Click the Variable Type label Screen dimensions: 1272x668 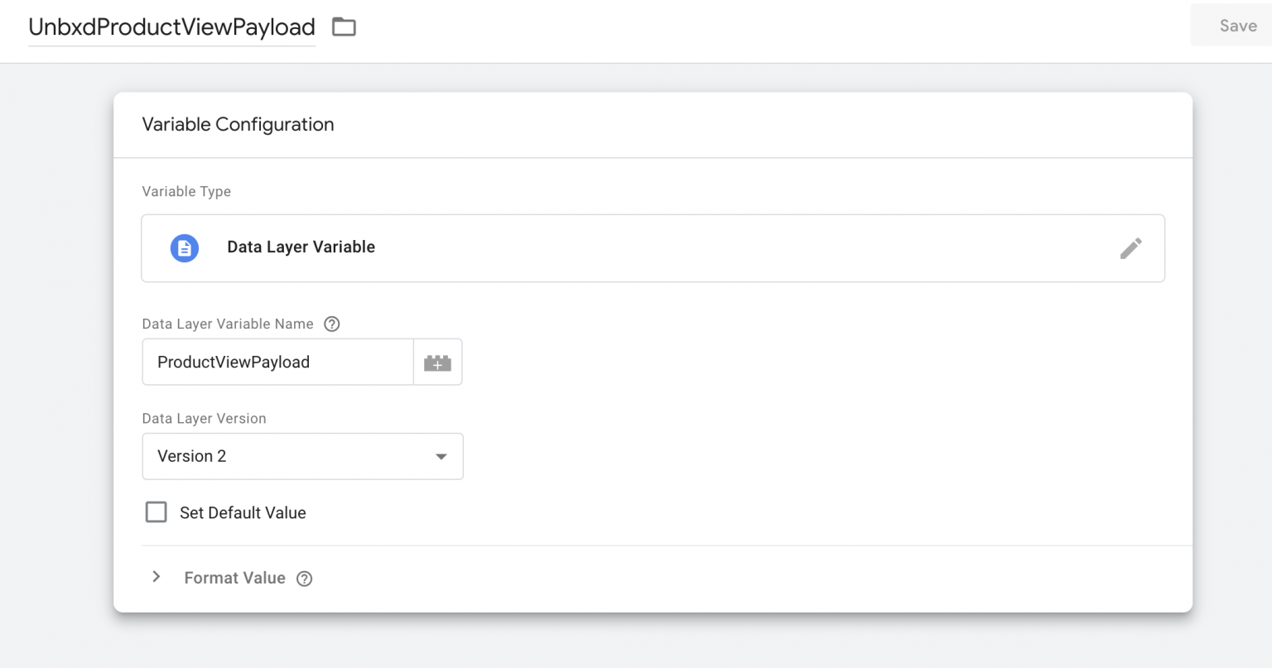point(186,191)
